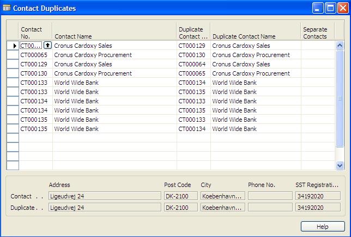Click the Duplicate Contact No. CT000065 cell
The image size is (351, 237).
pos(193,73)
